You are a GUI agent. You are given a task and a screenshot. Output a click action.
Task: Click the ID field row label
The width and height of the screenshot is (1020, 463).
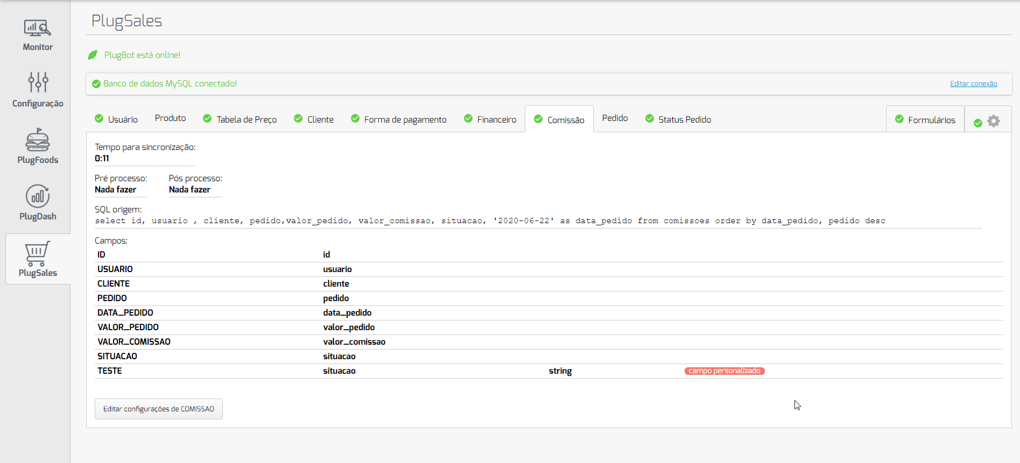click(101, 255)
